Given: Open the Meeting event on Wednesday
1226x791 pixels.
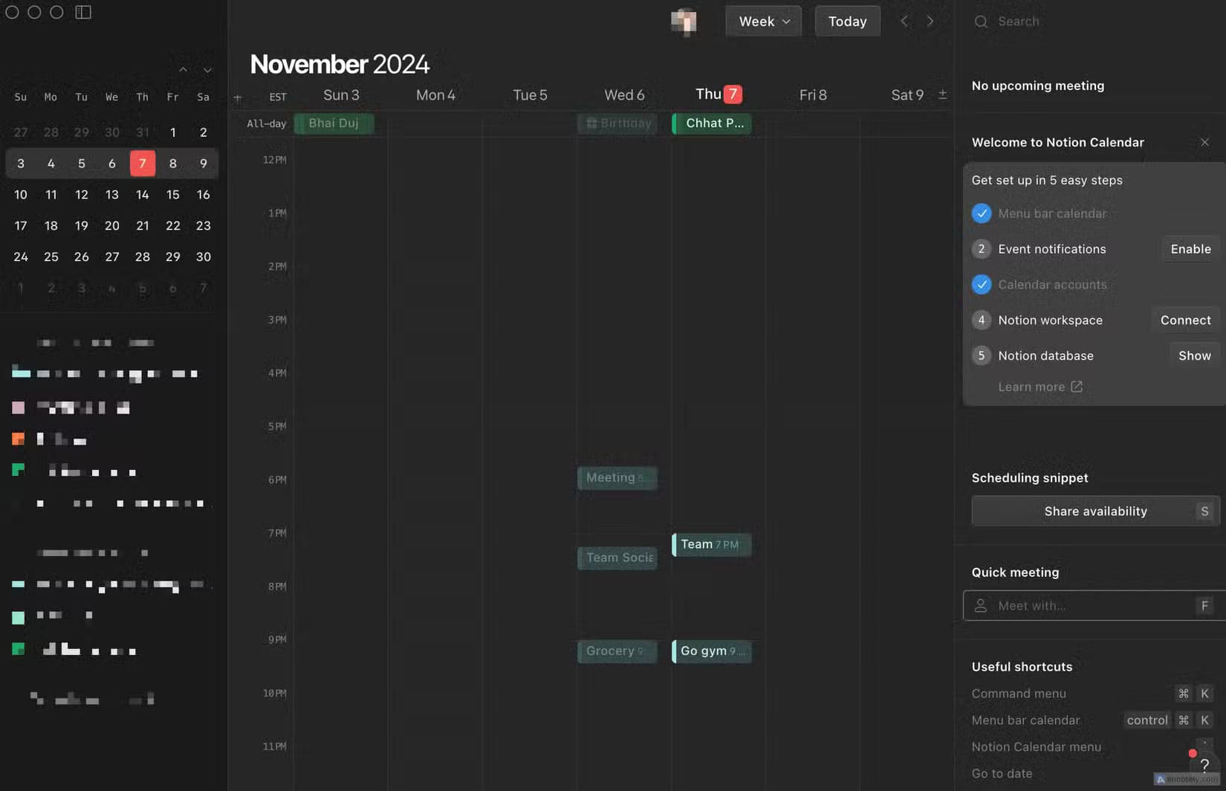Looking at the screenshot, I should point(617,478).
